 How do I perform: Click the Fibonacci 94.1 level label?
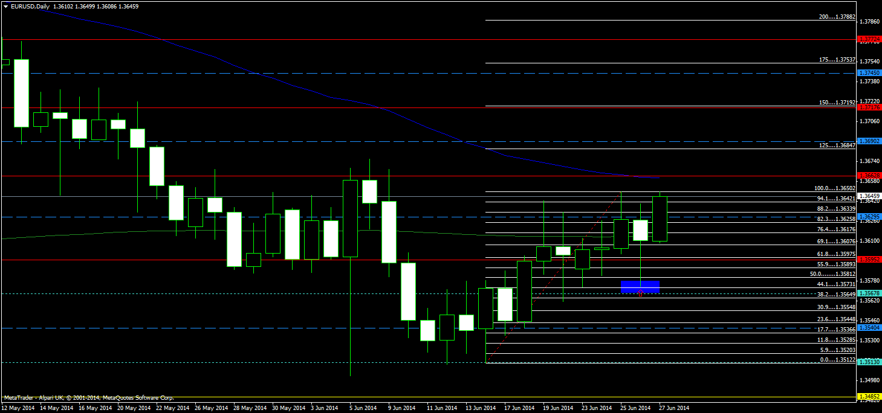click(836, 198)
